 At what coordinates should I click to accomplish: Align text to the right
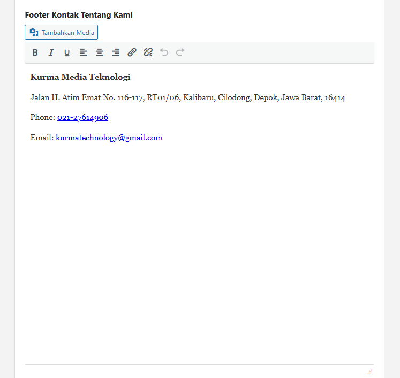click(116, 52)
